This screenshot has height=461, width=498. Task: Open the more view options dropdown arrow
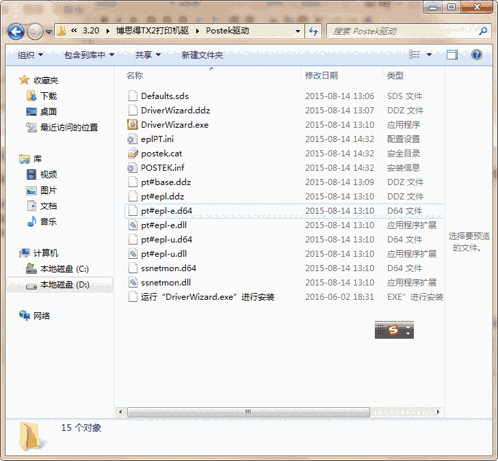pyautogui.click(x=429, y=55)
